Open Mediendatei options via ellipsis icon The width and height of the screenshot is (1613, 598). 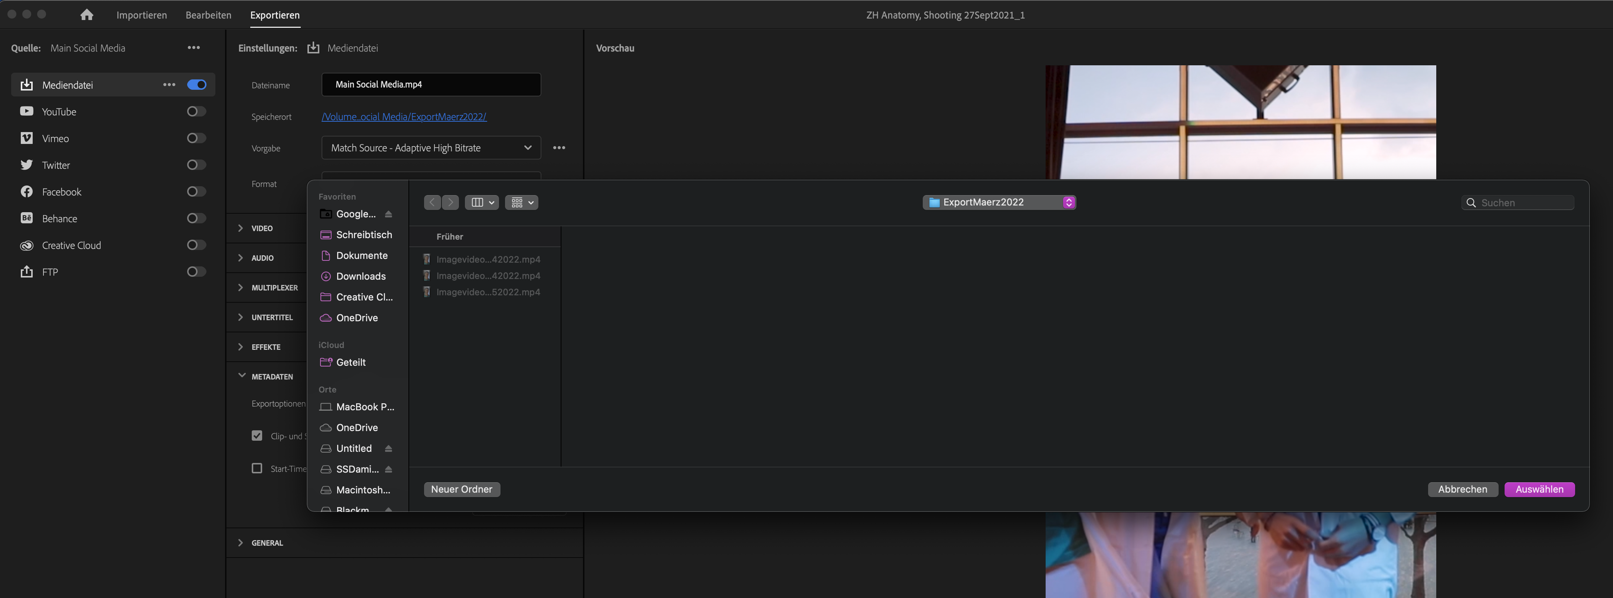(169, 85)
